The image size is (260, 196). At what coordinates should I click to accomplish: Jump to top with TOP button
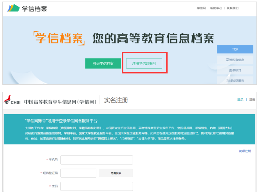235,49
